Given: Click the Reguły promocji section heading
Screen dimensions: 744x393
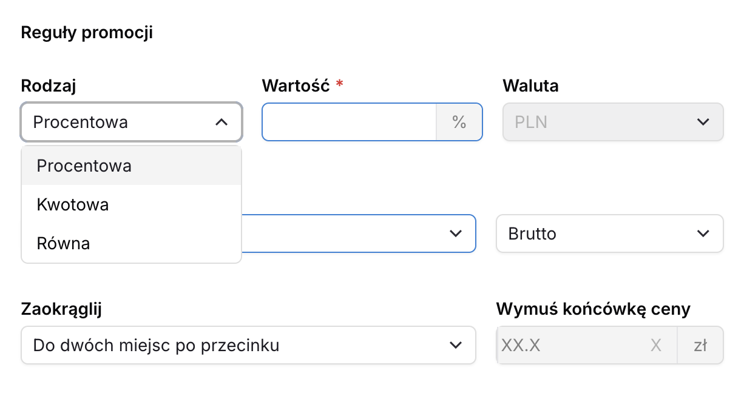Looking at the screenshot, I should point(87,33).
